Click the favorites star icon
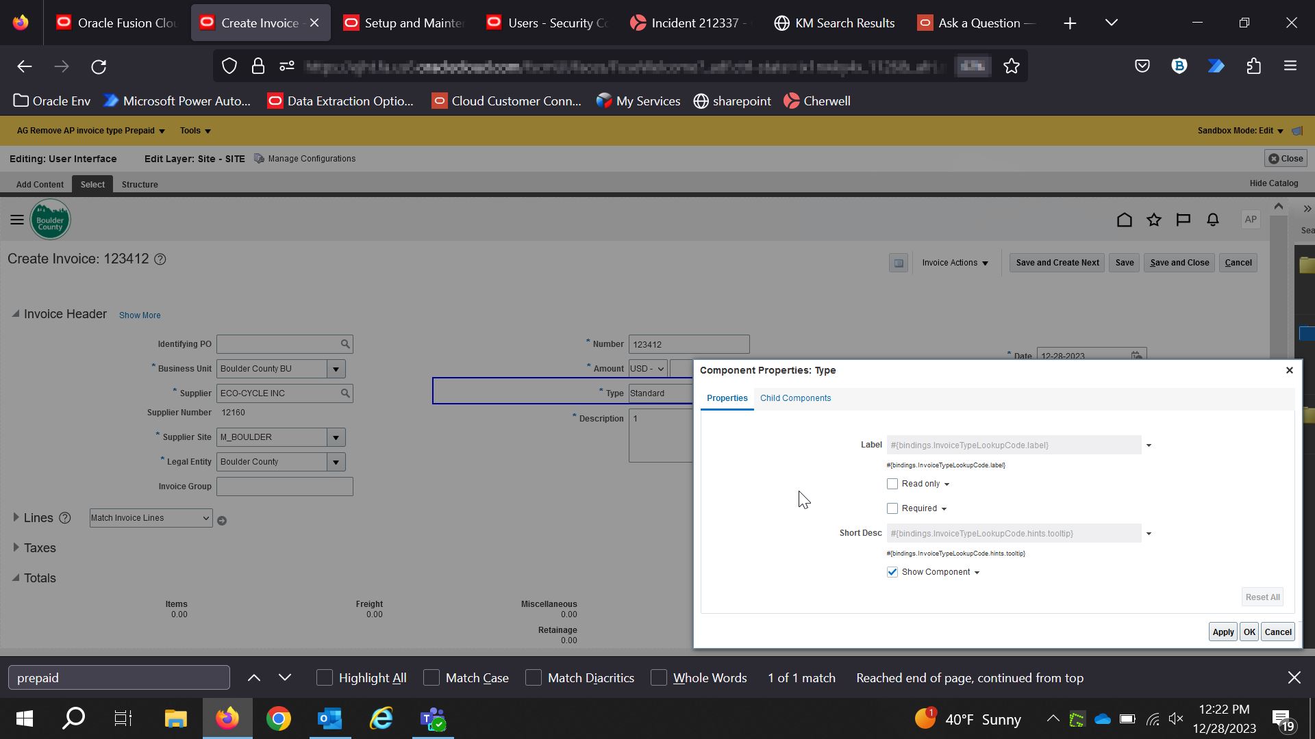 tap(1153, 220)
